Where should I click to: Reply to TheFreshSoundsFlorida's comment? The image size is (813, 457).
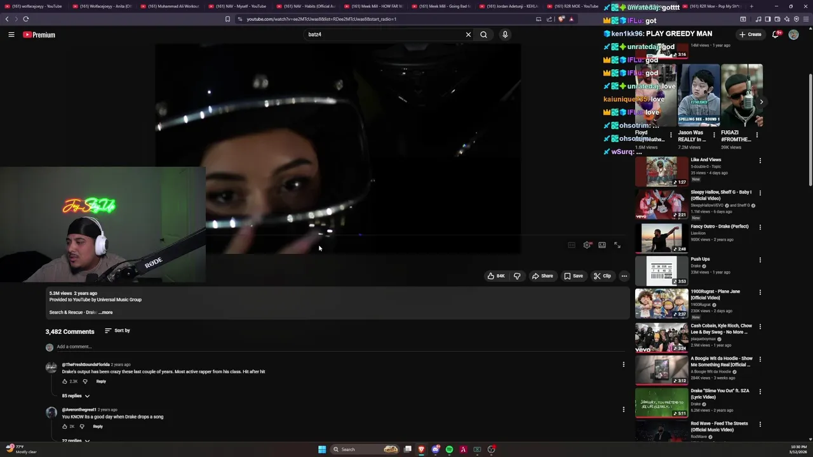101,381
